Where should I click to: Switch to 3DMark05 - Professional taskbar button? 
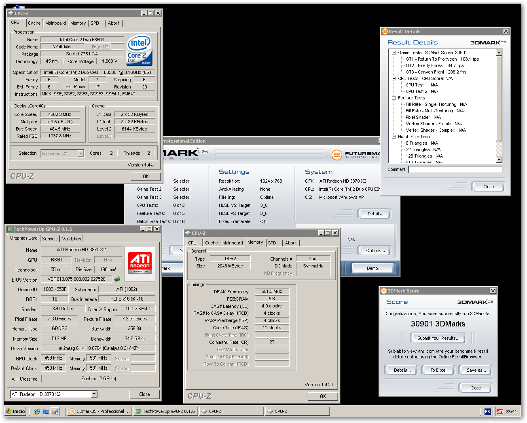tap(99, 411)
